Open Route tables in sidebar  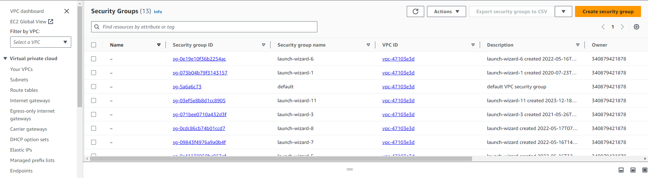click(x=24, y=90)
